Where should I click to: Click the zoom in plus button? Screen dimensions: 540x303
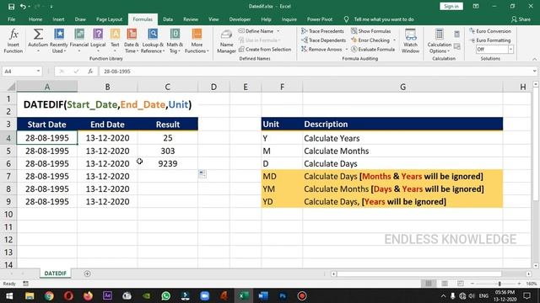[519, 284]
